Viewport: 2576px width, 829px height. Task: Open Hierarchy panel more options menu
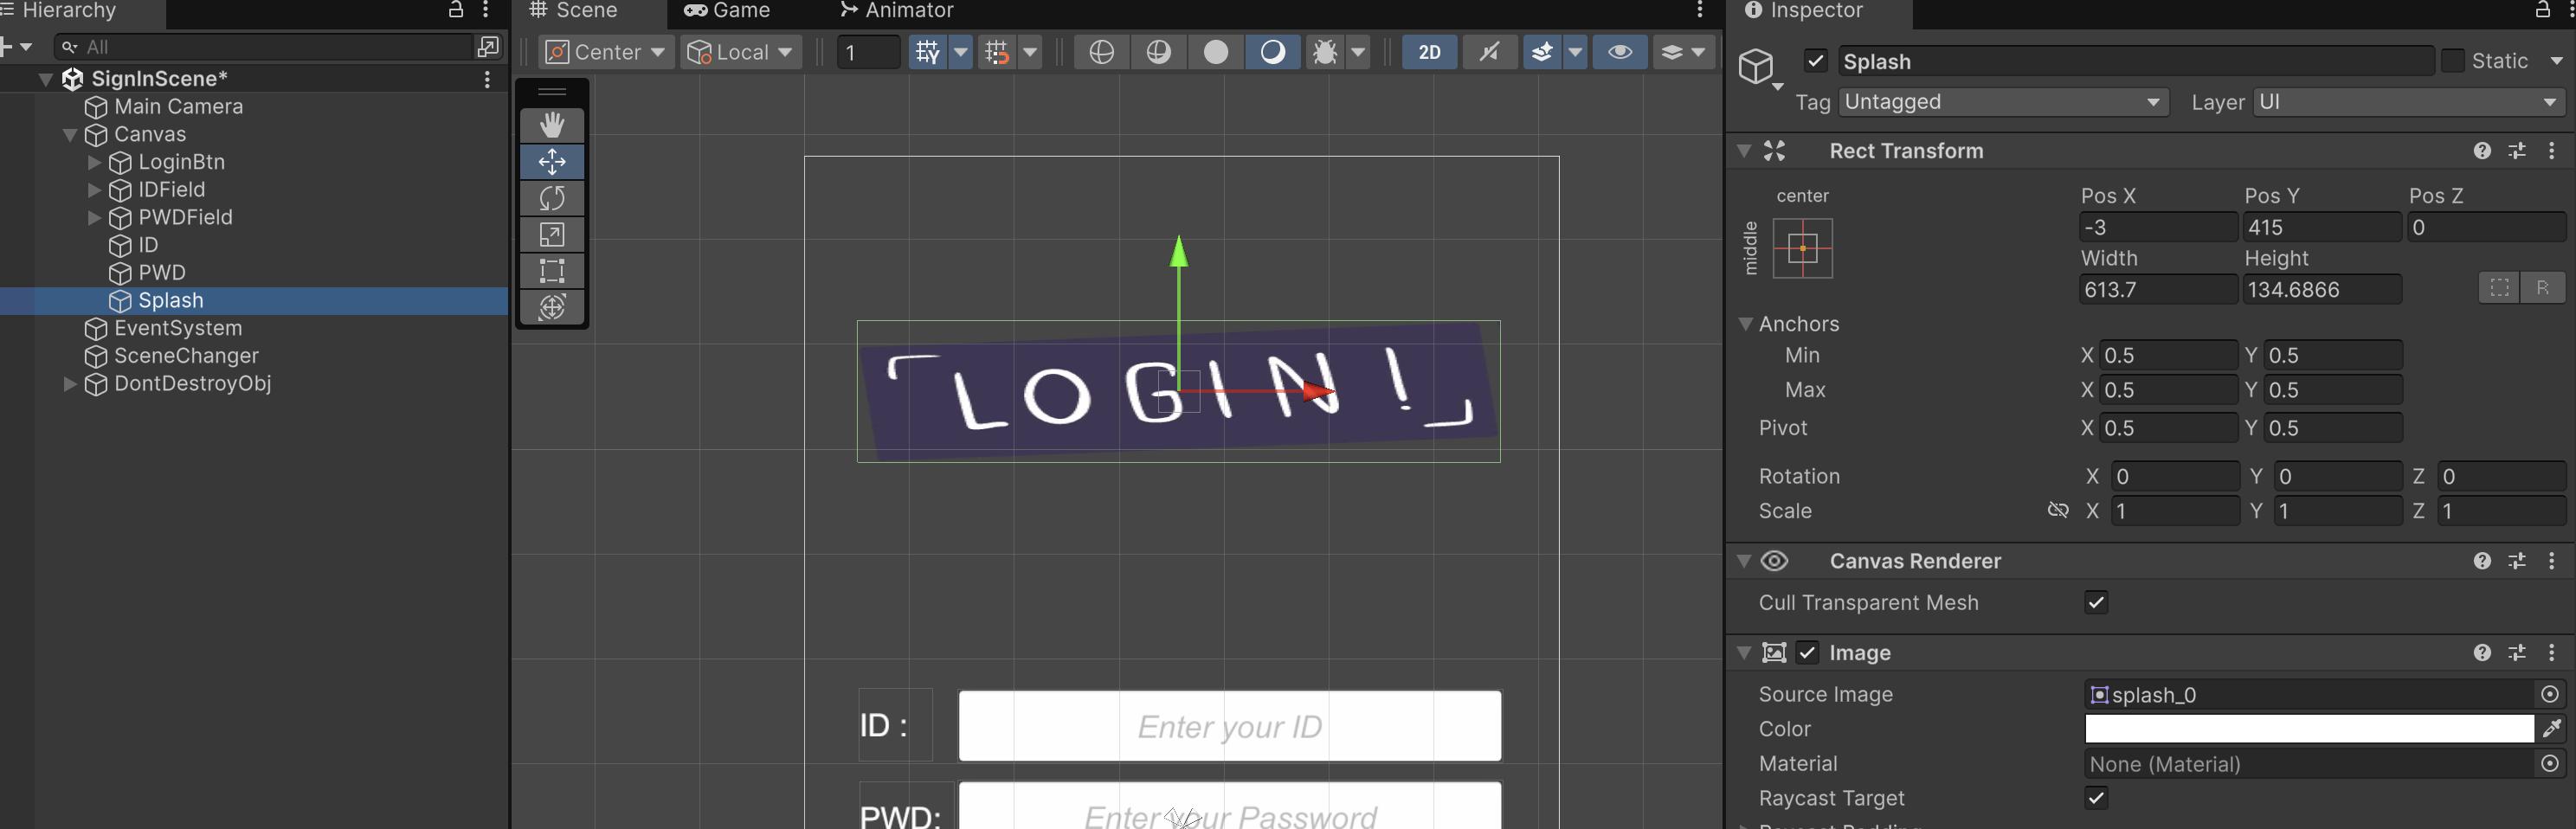coord(486,10)
